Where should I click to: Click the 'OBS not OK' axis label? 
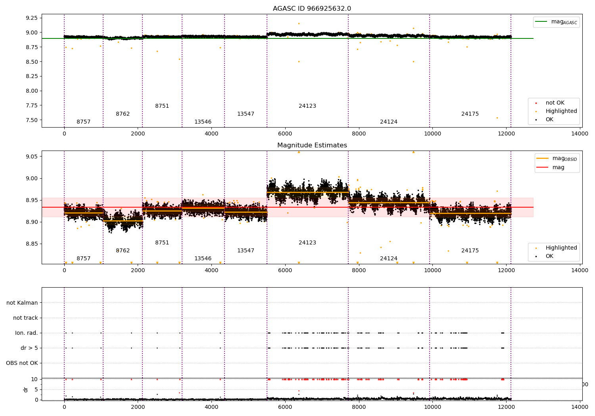(22, 363)
